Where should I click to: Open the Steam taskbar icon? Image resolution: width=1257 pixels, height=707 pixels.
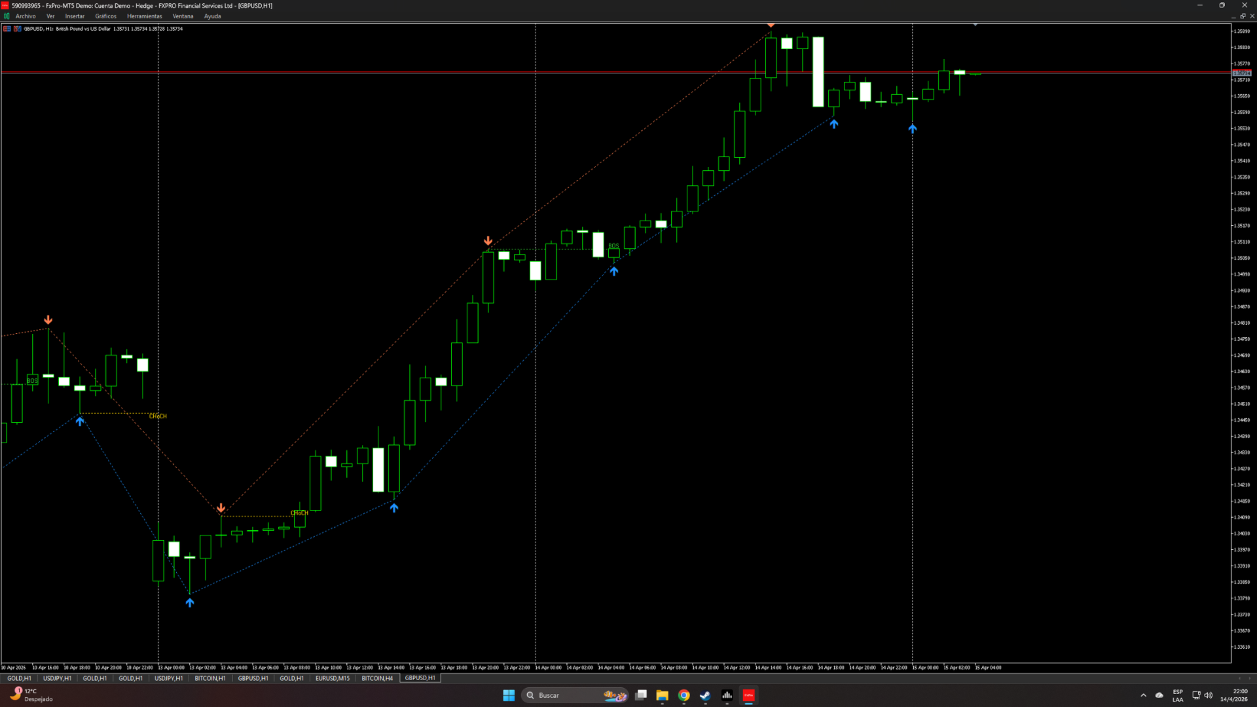pyautogui.click(x=705, y=695)
